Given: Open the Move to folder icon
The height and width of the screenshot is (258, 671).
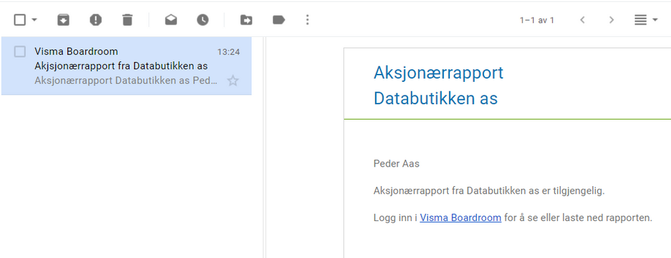Looking at the screenshot, I should coord(246,19).
